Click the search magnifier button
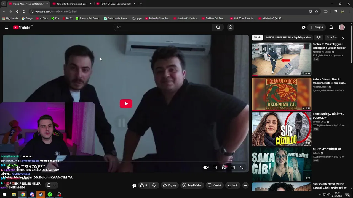Viewport: 353px width, 198px height. point(218,27)
